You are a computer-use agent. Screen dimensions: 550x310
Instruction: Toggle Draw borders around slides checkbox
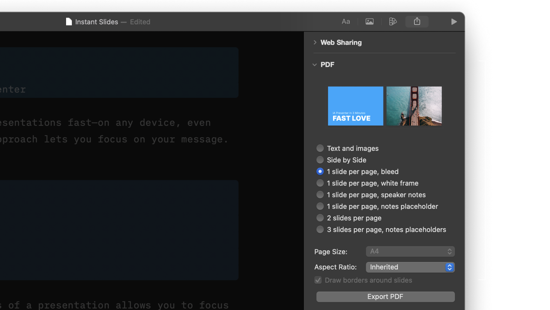[x=318, y=280]
